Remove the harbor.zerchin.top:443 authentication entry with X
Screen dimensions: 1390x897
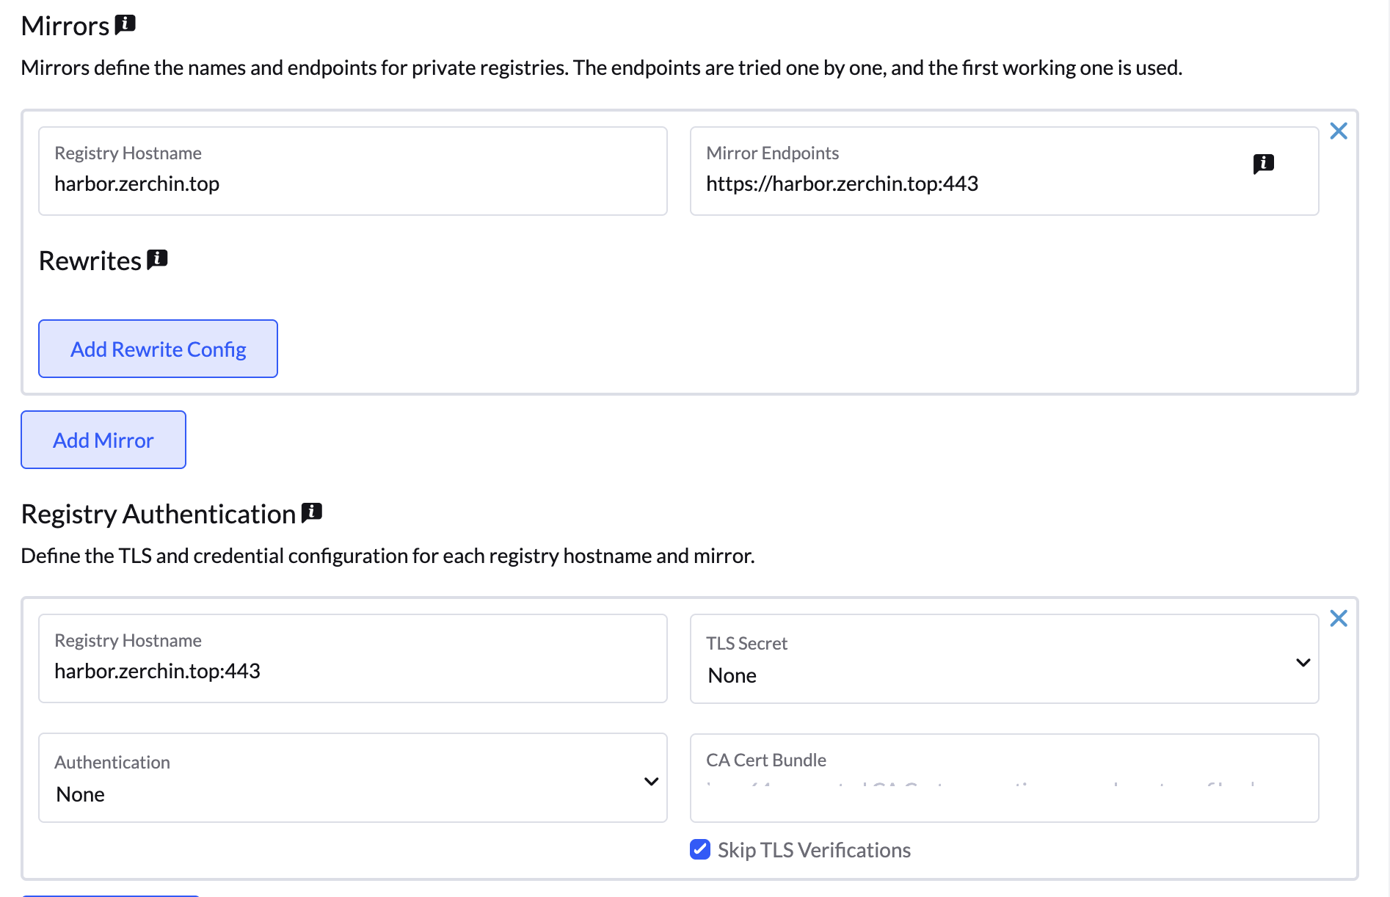point(1339,618)
